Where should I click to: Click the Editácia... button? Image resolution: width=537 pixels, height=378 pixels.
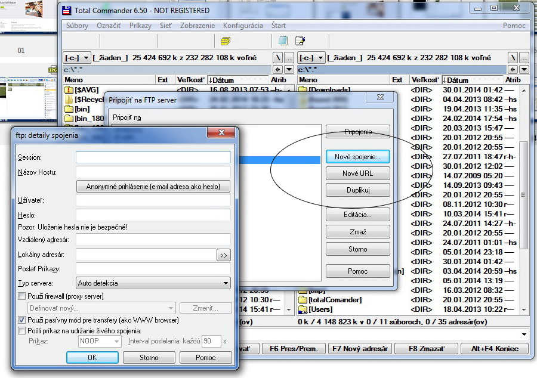coord(357,215)
